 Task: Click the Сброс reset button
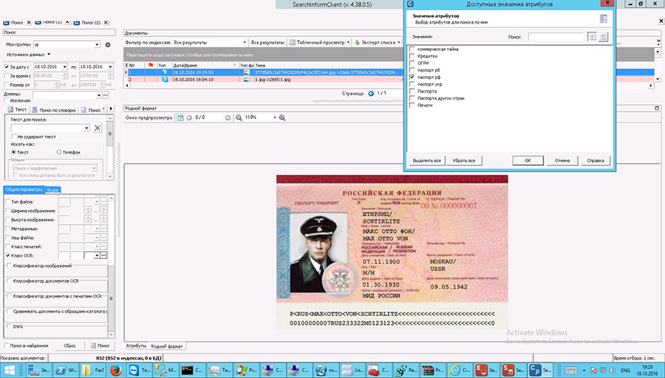tap(70, 345)
